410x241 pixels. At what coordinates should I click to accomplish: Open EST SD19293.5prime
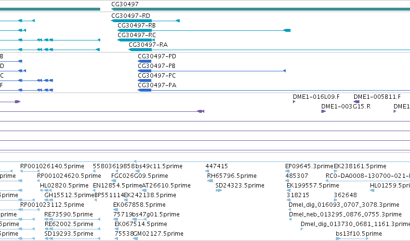click(x=69, y=234)
